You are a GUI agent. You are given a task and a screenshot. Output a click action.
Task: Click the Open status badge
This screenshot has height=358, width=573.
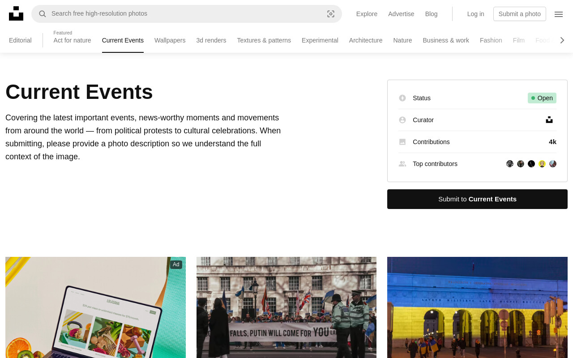point(542,98)
